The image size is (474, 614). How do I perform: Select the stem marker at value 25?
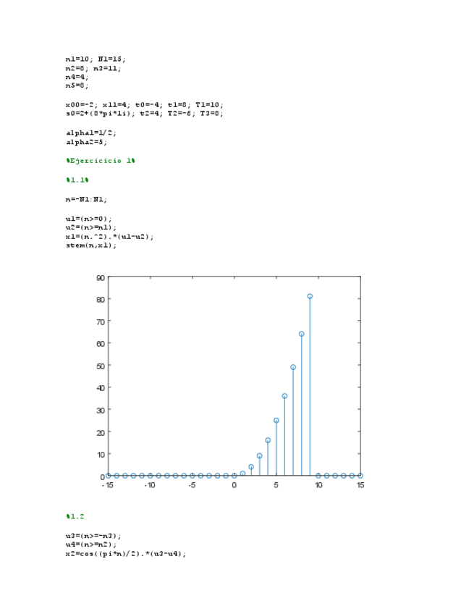276,420
